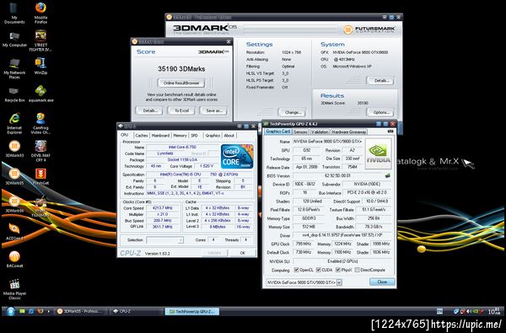Open the Recycle Bin
Screen dimensions: 506x333
[x=14, y=95]
